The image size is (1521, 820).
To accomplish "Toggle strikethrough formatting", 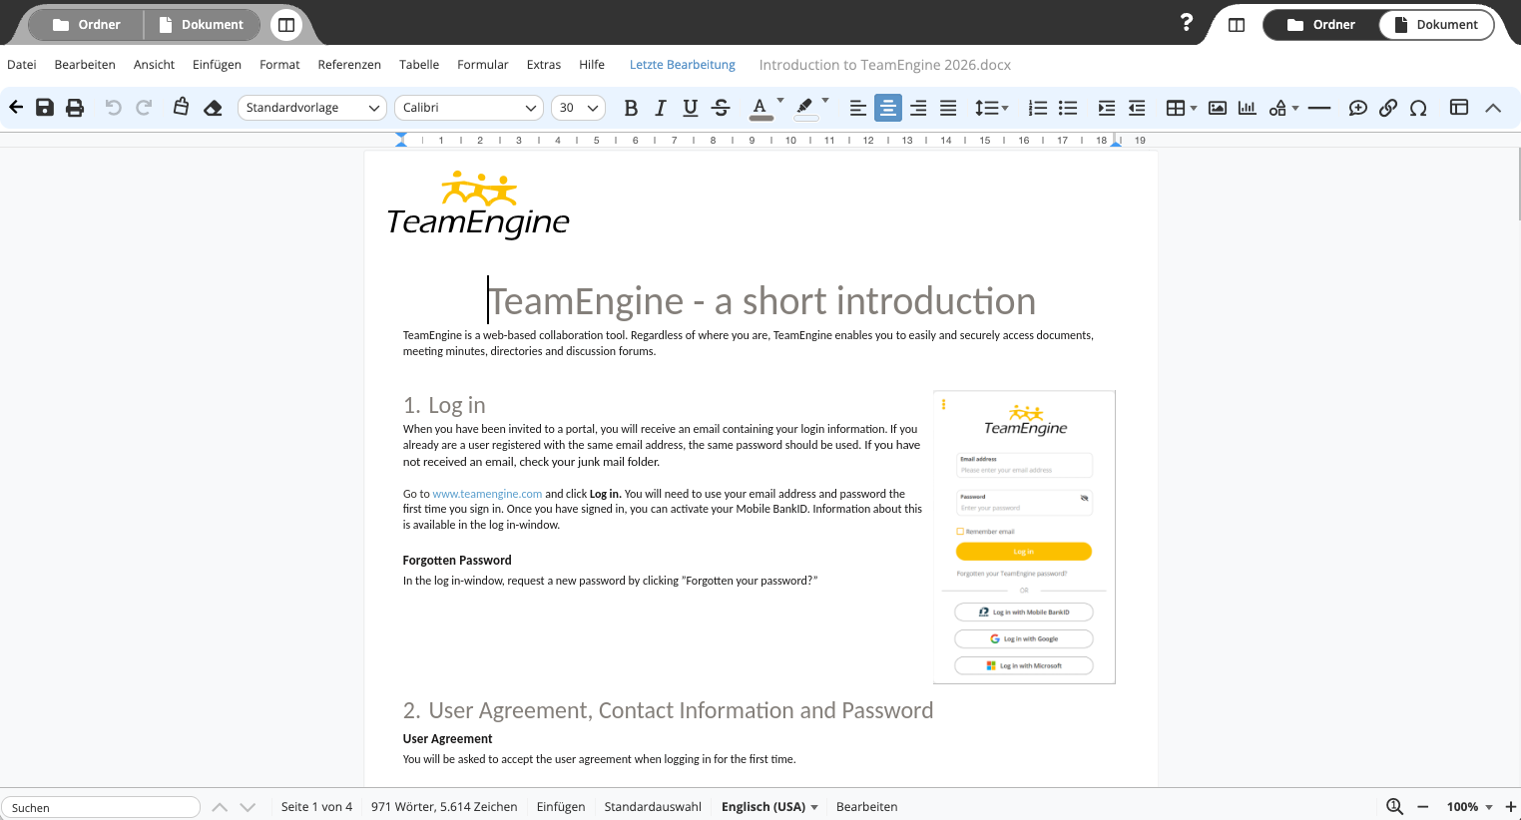I will 721,108.
